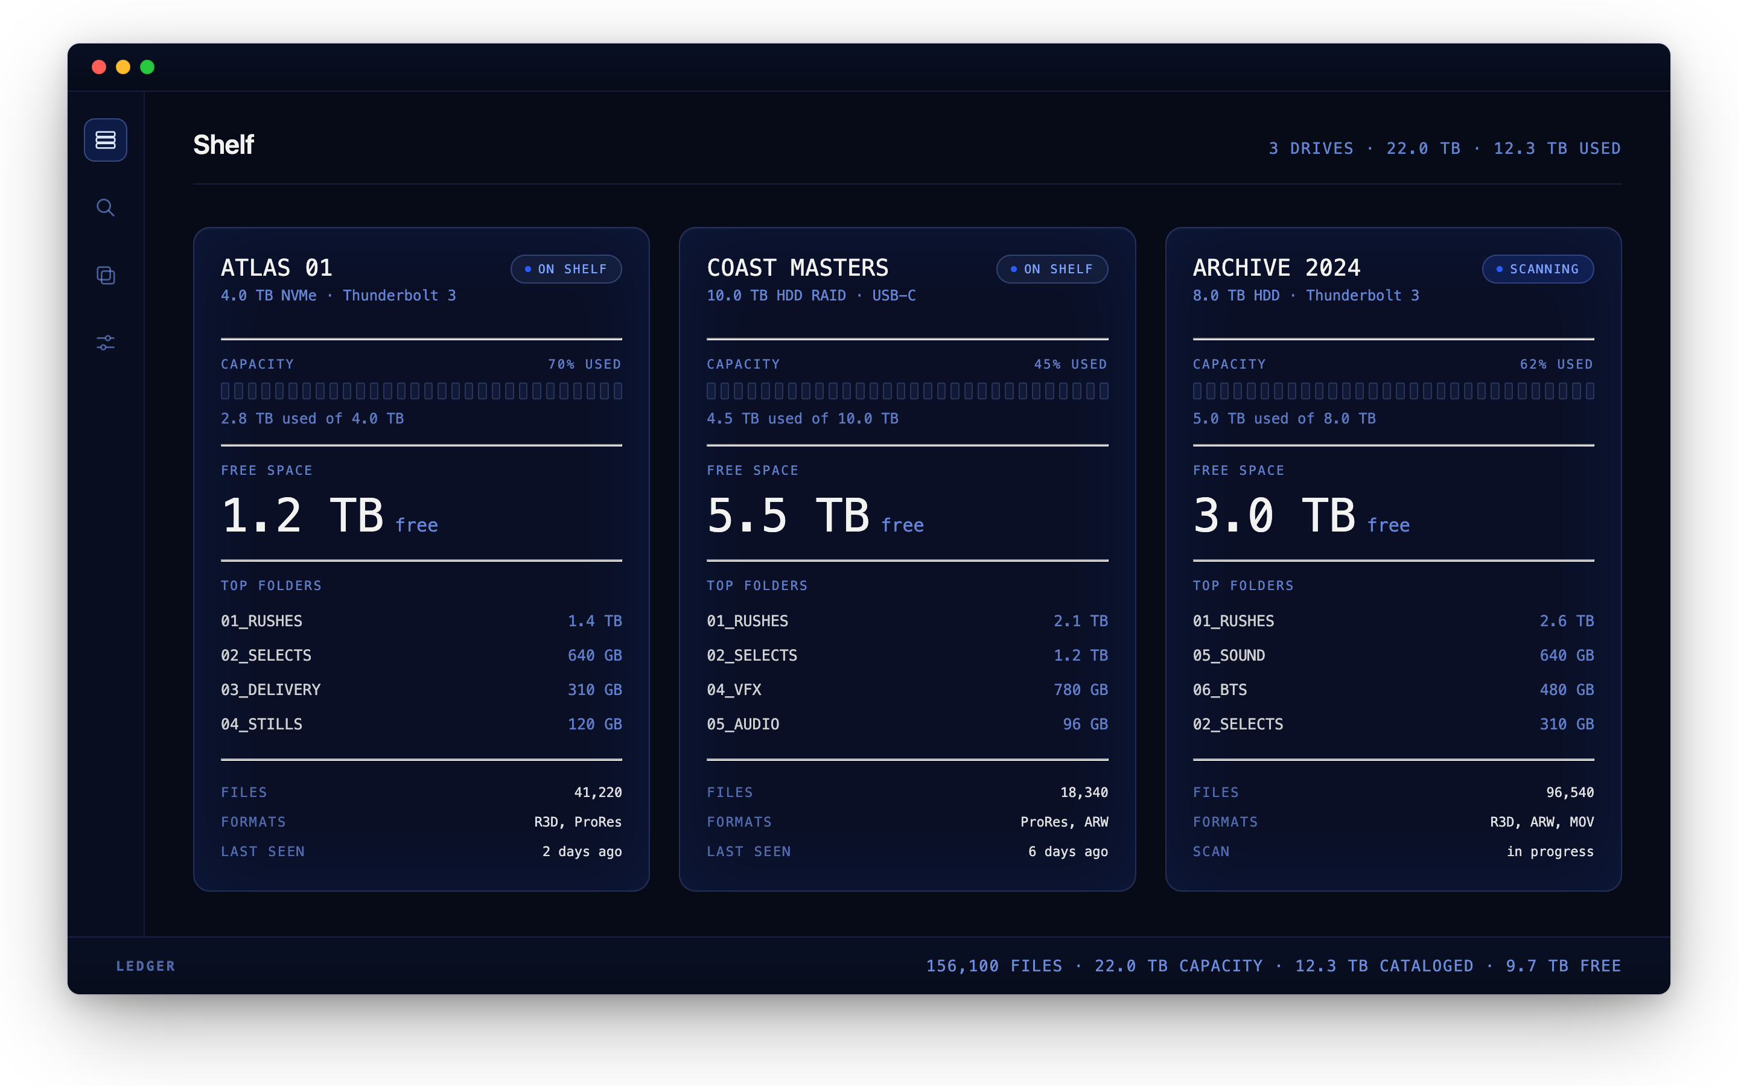The image size is (1738, 1086).
Task: Click '3.0 TB free' value on ARCHIVE 2024
Action: (x=1301, y=516)
